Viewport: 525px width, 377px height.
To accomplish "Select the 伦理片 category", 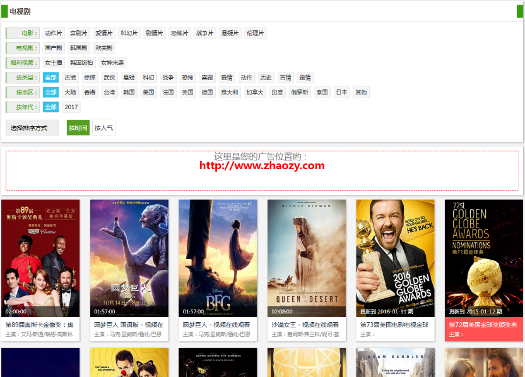I will 256,33.
